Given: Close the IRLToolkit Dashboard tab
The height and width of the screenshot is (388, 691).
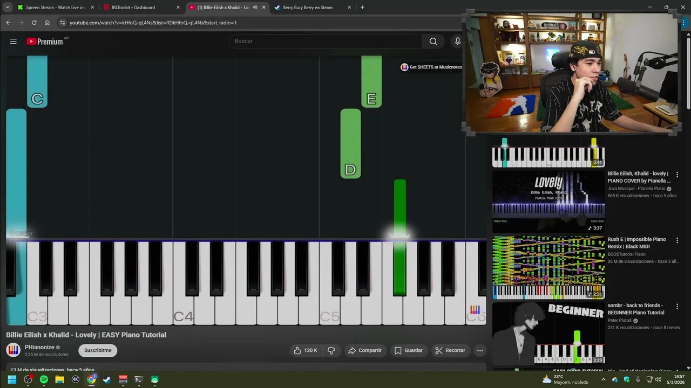Looking at the screenshot, I should (178, 8).
